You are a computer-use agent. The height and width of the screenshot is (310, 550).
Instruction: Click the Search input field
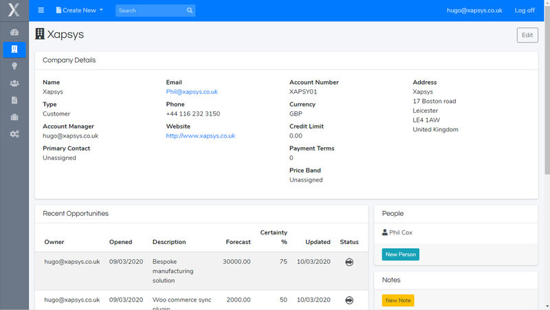(x=150, y=11)
